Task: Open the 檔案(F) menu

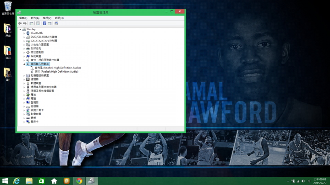Action: point(23,18)
